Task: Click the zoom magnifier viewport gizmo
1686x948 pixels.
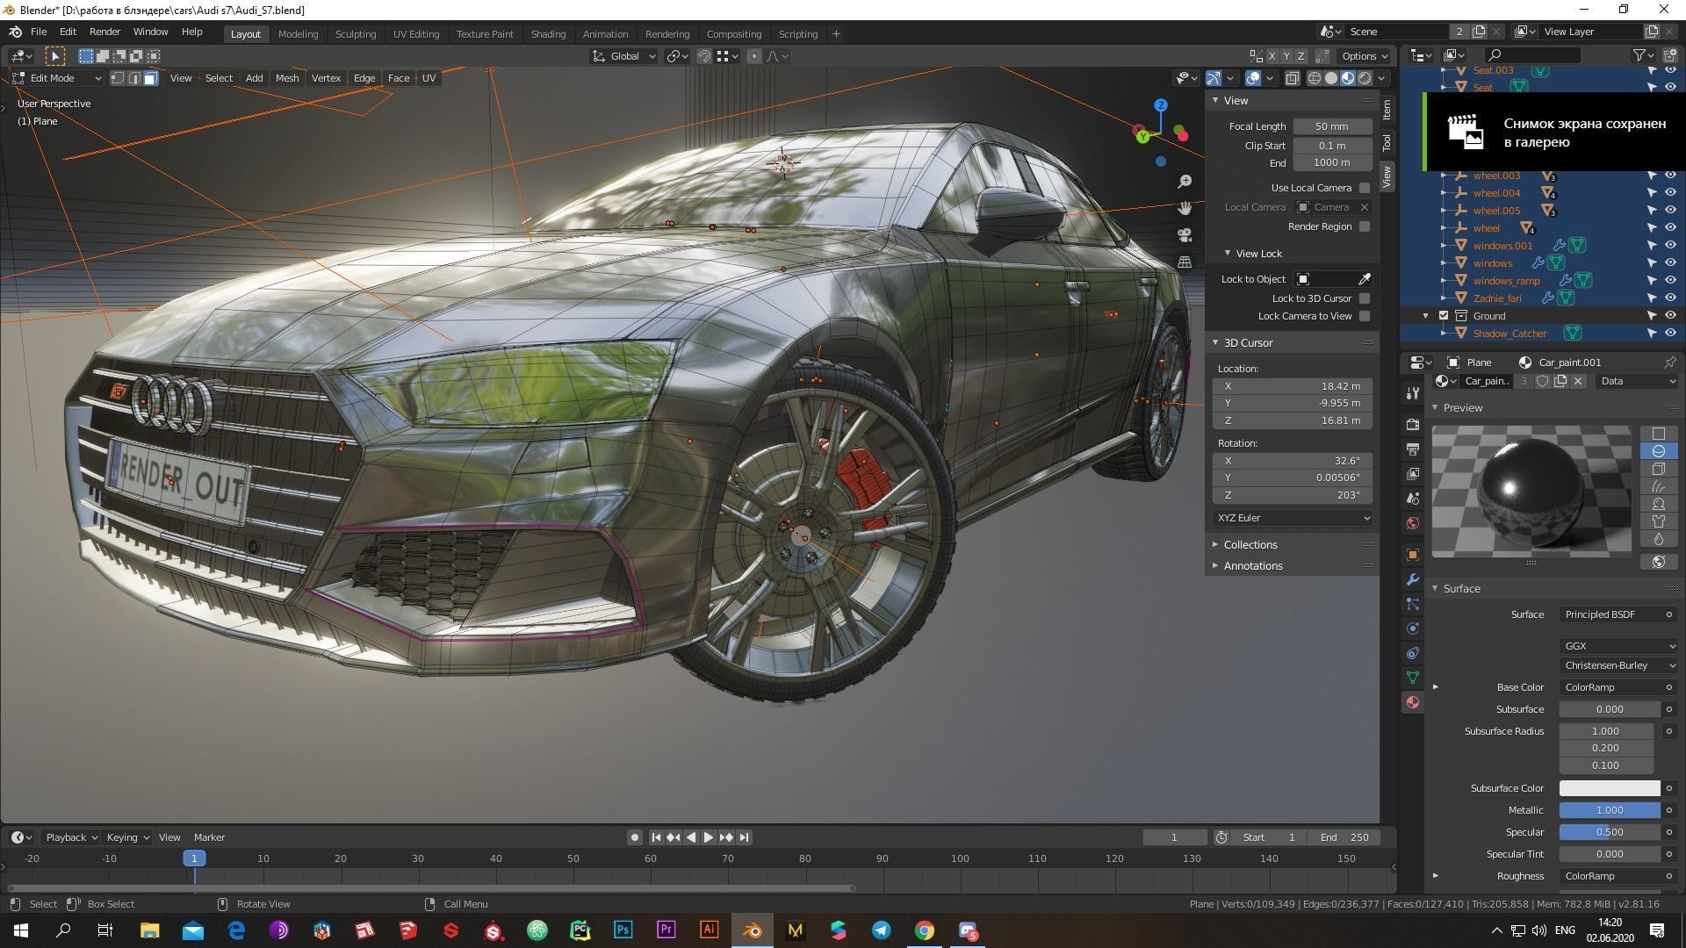Action: tap(1185, 181)
